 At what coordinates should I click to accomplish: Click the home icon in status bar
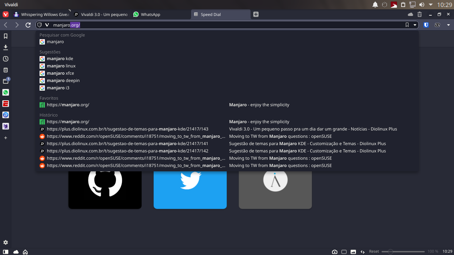(x=25, y=252)
